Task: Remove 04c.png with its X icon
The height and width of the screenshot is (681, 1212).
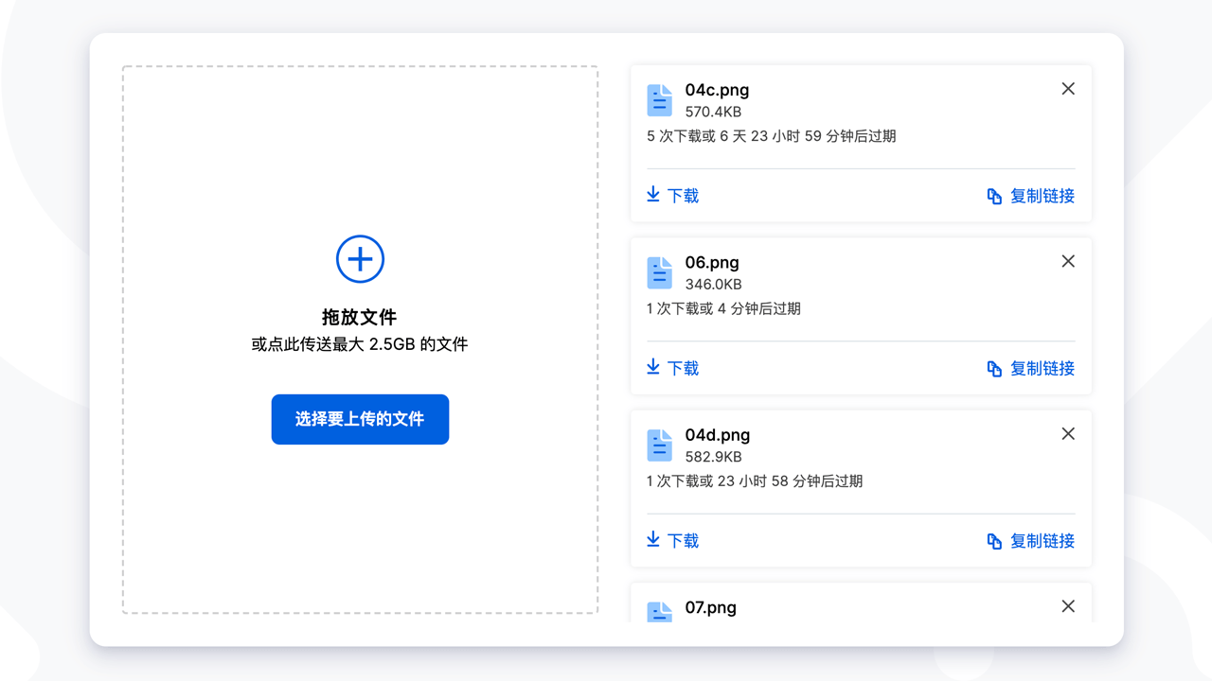Action: pos(1068,89)
